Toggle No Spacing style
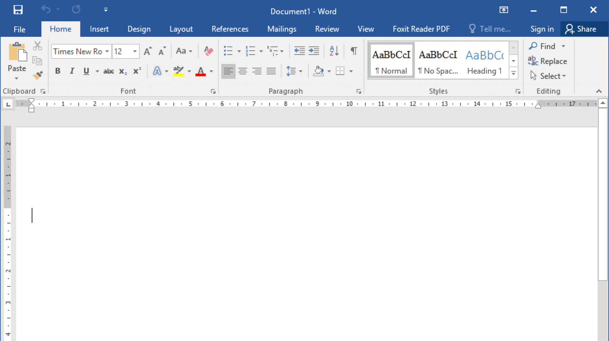609x341 pixels. pyautogui.click(x=437, y=61)
